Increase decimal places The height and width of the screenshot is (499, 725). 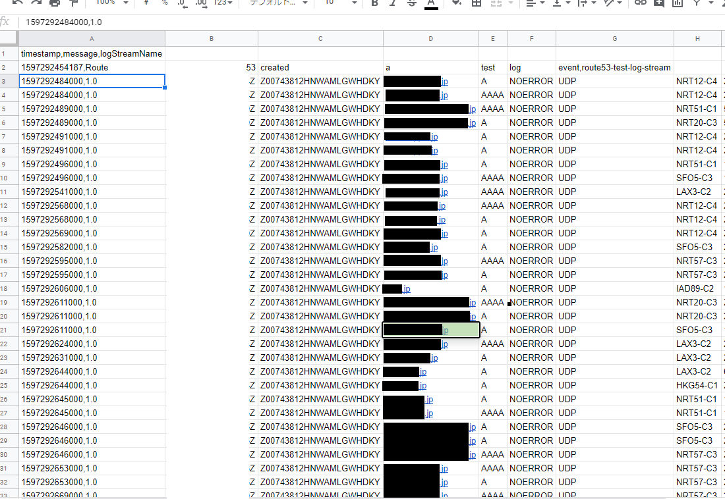pyautogui.click(x=200, y=3)
